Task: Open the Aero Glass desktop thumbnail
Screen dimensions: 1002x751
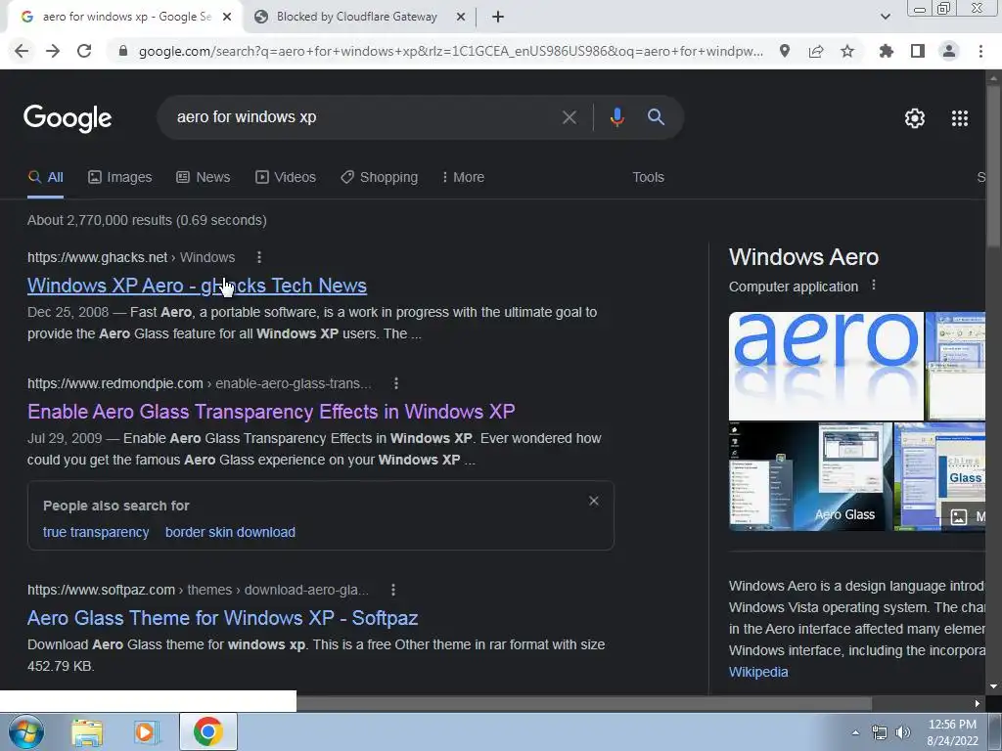Action: tap(810, 476)
